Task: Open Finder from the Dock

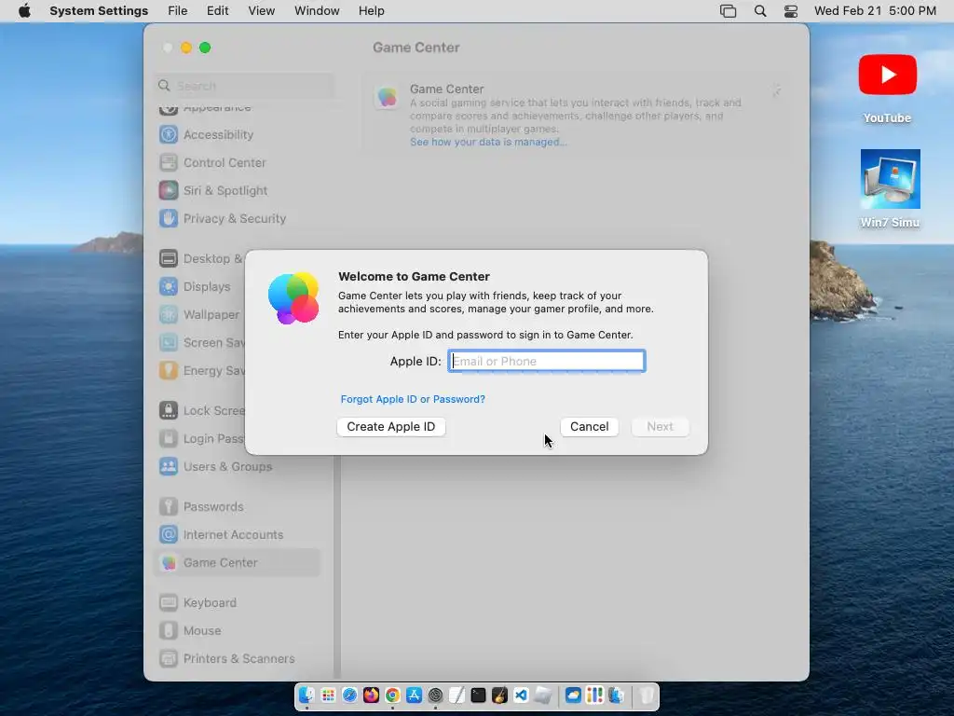Action: [x=307, y=695]
